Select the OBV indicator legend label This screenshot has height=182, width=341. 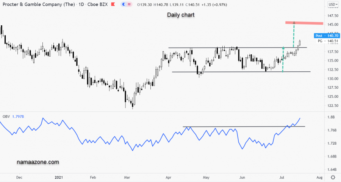click(6, 116)
